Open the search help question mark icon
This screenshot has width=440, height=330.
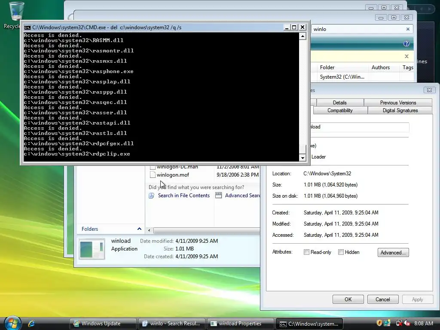pos(406,43)
